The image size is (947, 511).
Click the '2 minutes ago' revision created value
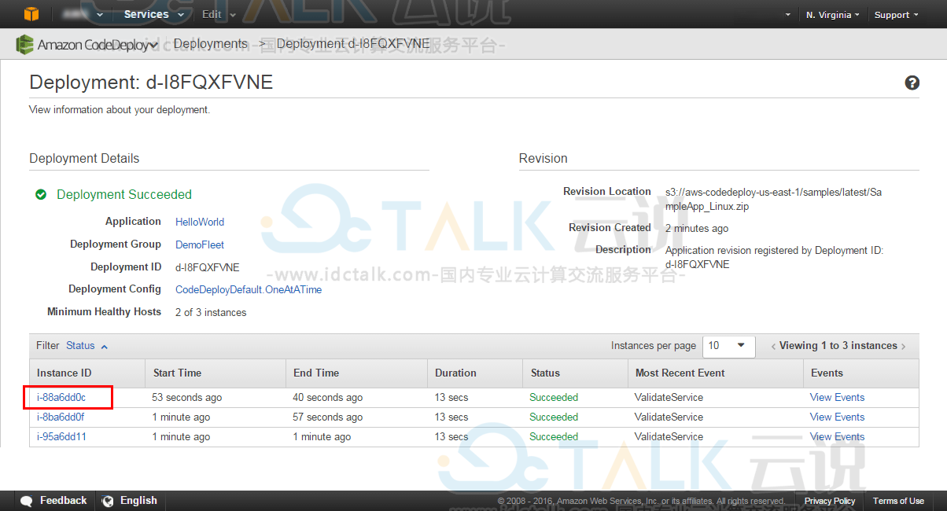pos(697,229)
